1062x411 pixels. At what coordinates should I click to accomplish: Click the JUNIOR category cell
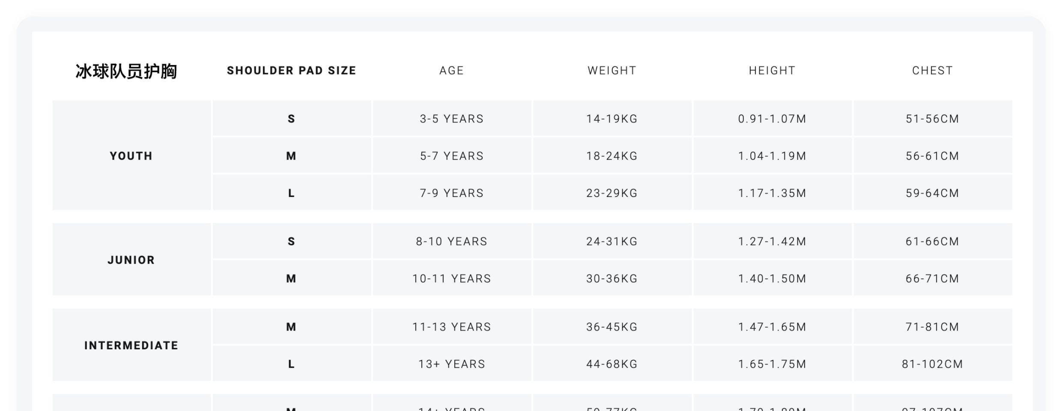tap(131, 260)
